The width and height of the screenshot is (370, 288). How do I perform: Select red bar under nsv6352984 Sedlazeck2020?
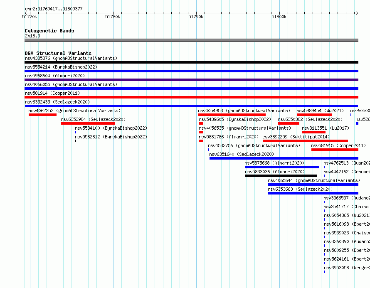click(x=88, y=123)
